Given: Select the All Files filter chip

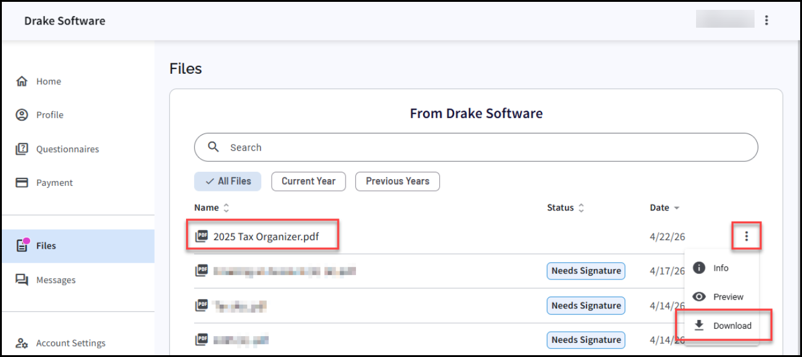Looking at the screenshot, I should [228, 181].
